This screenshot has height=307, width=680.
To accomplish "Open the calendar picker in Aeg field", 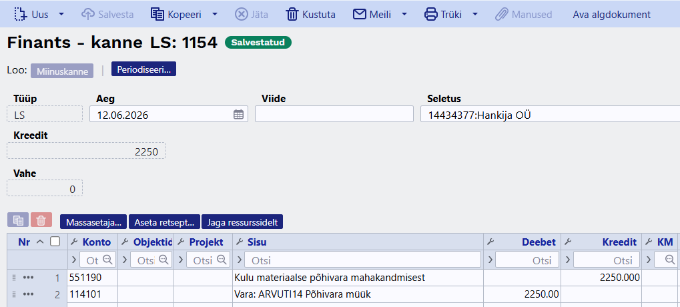I will point(238,115).
